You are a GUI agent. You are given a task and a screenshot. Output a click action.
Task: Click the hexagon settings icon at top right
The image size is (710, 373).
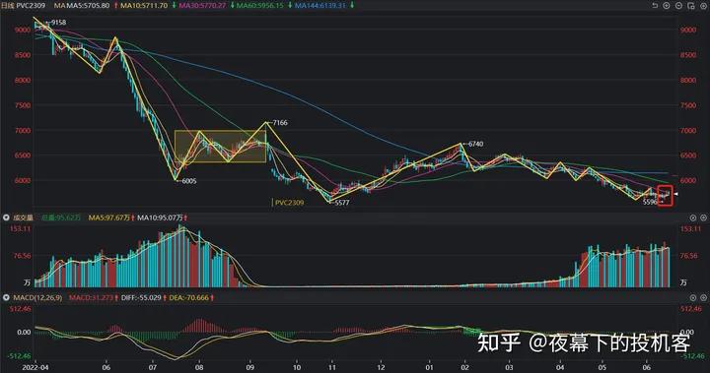(x=703, y=6)
